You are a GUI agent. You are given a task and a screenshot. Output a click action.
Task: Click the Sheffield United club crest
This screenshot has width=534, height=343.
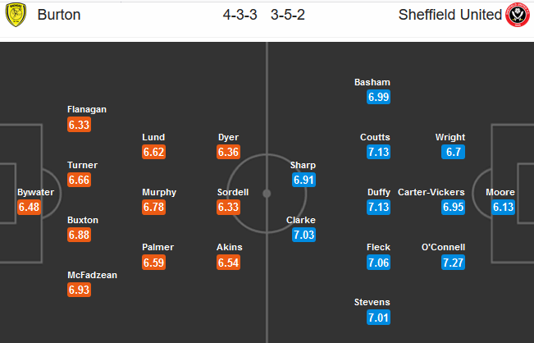coord(517,15)
